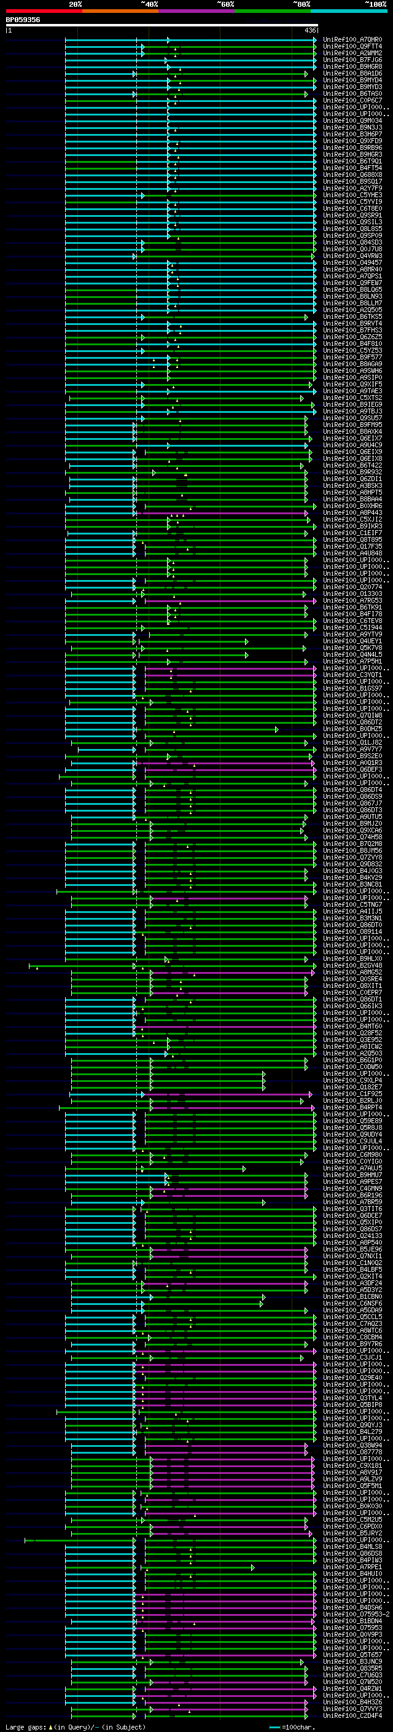Select hit UniRef100_Q835R5
393x1732 pixels.
[352, 1668]
